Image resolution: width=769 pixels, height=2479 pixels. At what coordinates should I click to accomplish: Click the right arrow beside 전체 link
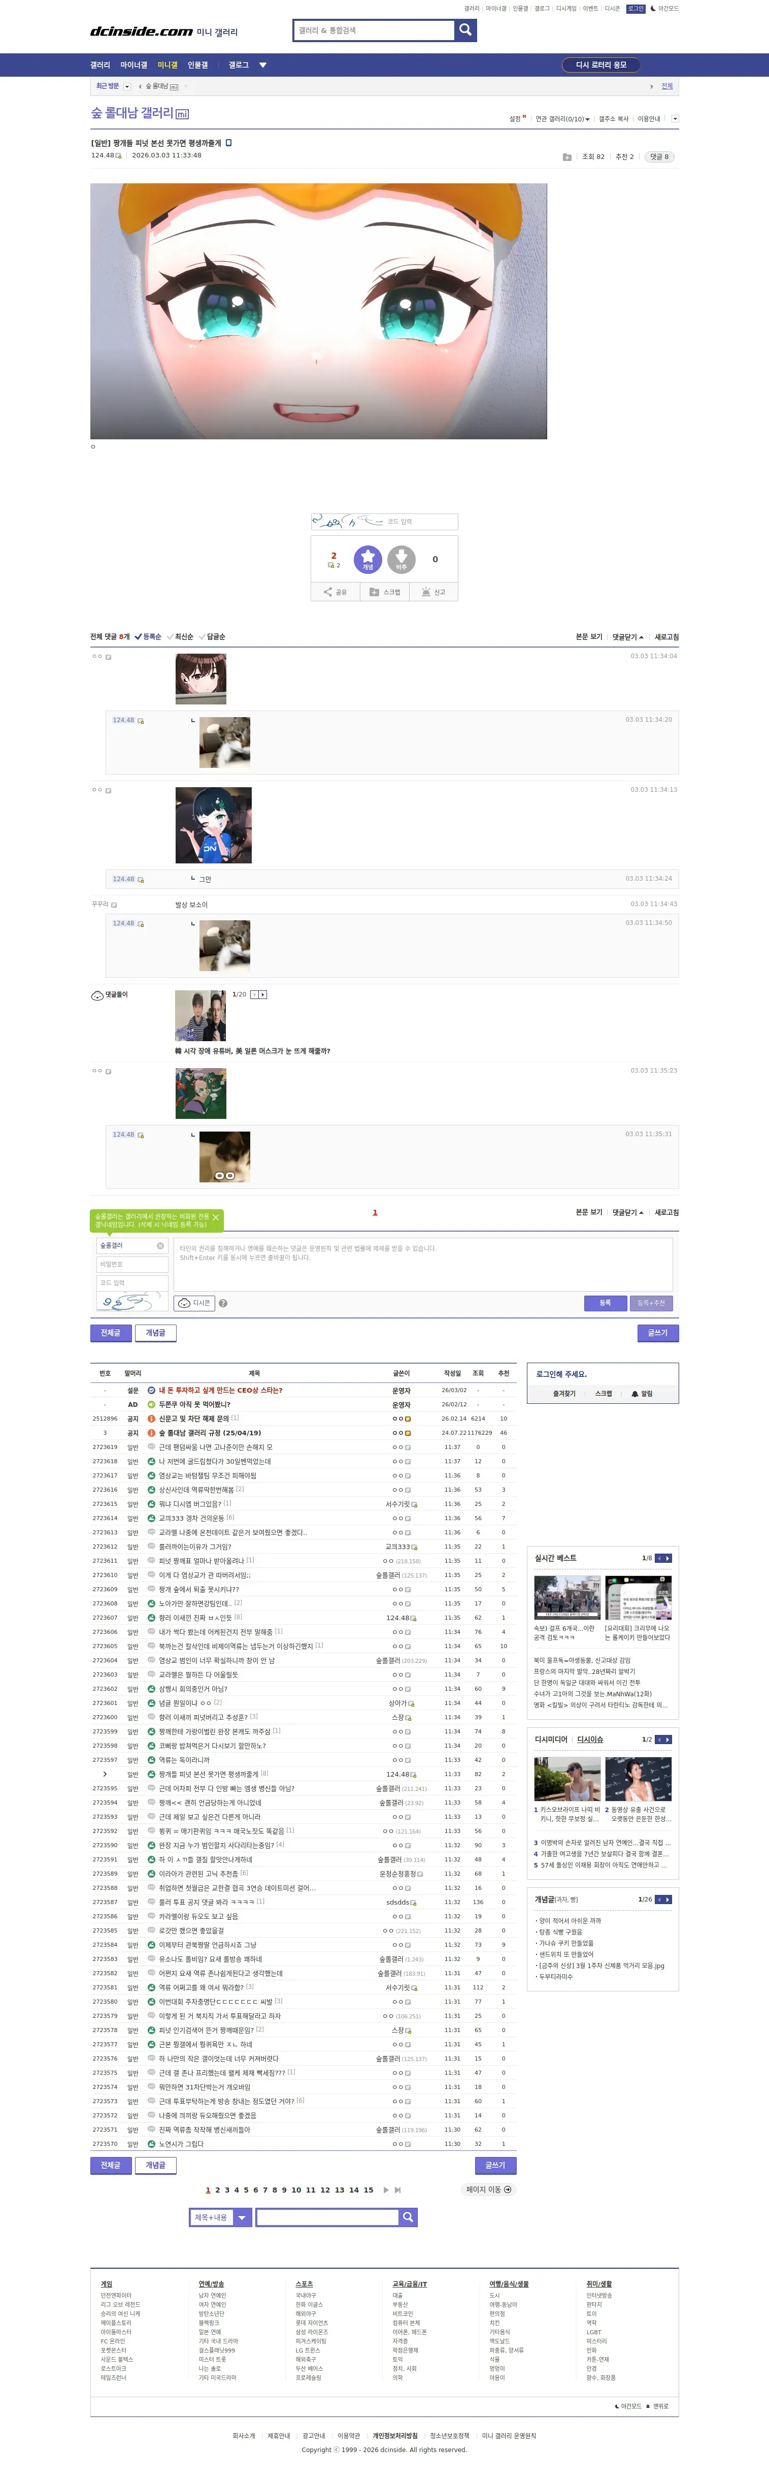652,87
